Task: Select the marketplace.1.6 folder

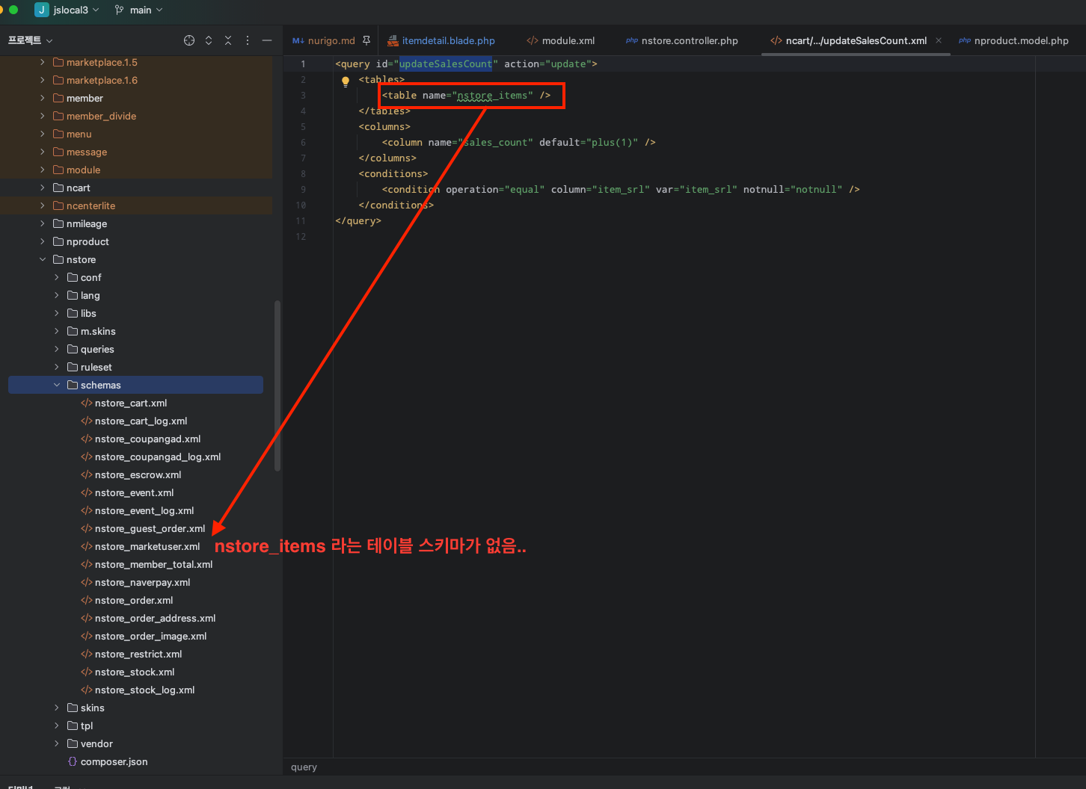Action: tap(95, 80)
